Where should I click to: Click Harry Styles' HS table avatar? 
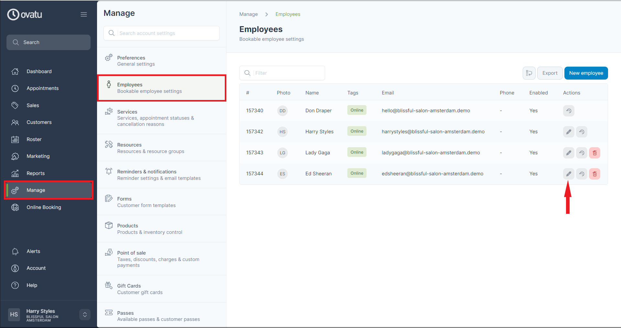[282, 132]
